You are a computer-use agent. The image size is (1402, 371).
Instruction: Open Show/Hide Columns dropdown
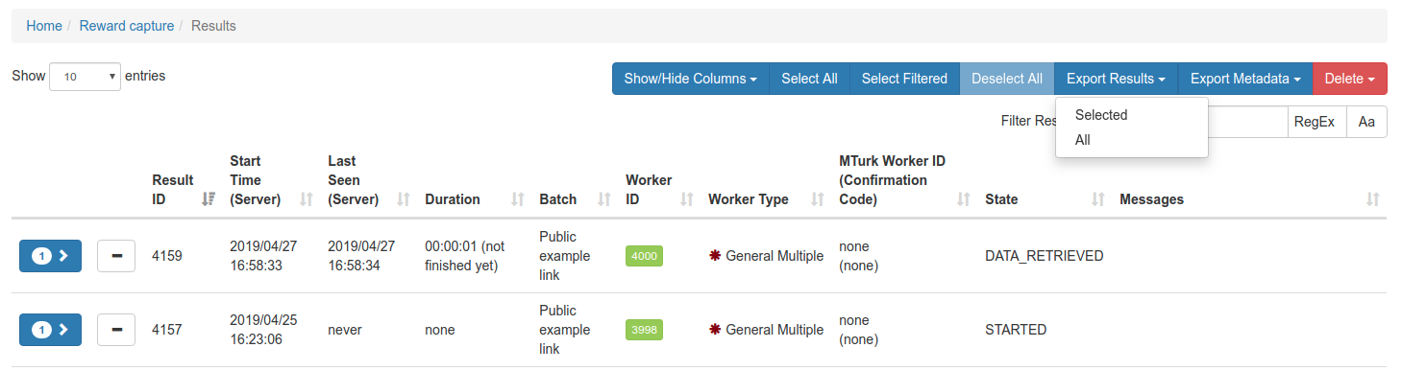(691, 79)
